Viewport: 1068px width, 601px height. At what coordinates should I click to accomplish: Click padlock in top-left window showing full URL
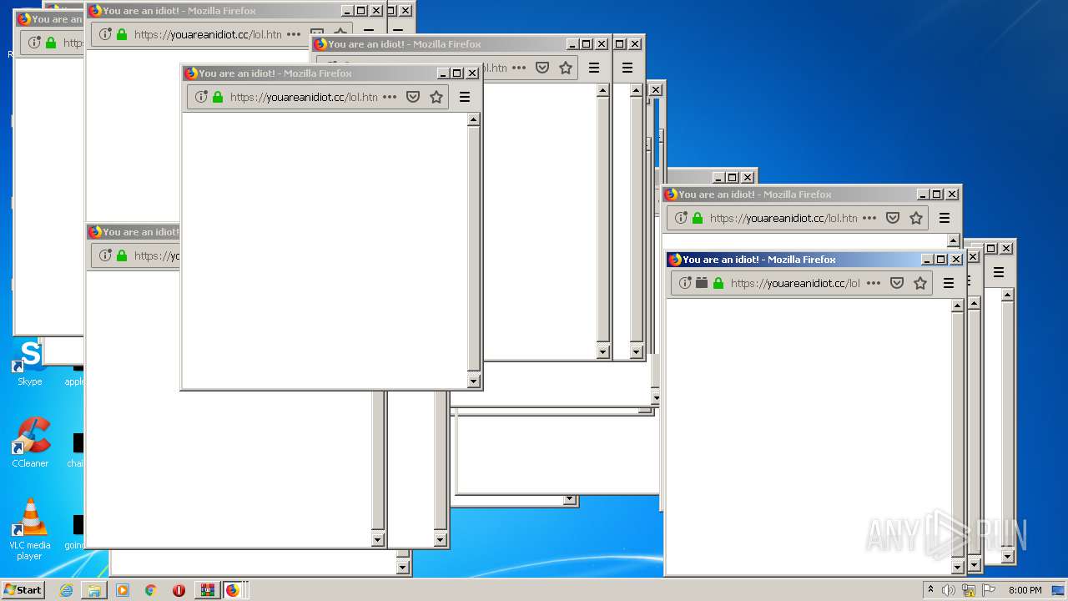tap(122, 34)
